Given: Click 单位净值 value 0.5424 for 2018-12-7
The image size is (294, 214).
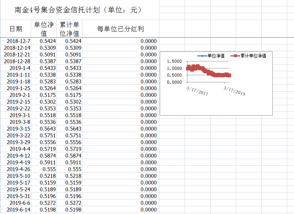Looking at the screenshot, I should 44,41.
